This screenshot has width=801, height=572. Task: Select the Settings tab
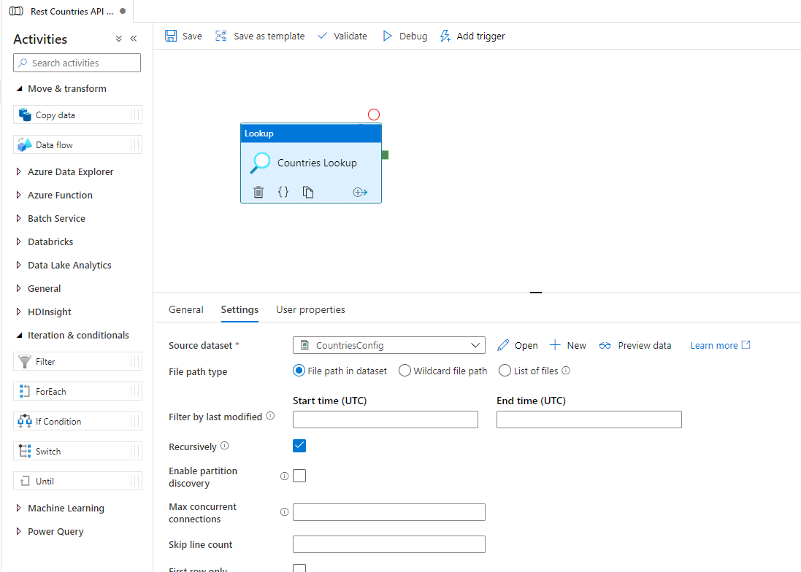(239, 309)
